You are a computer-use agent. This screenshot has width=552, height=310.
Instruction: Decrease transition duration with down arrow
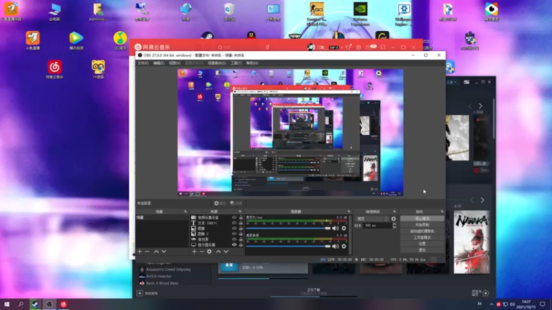click(394, 227)
